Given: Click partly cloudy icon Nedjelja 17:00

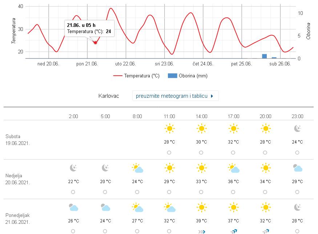Looking at the screenshot, I should tap(233, 168).
